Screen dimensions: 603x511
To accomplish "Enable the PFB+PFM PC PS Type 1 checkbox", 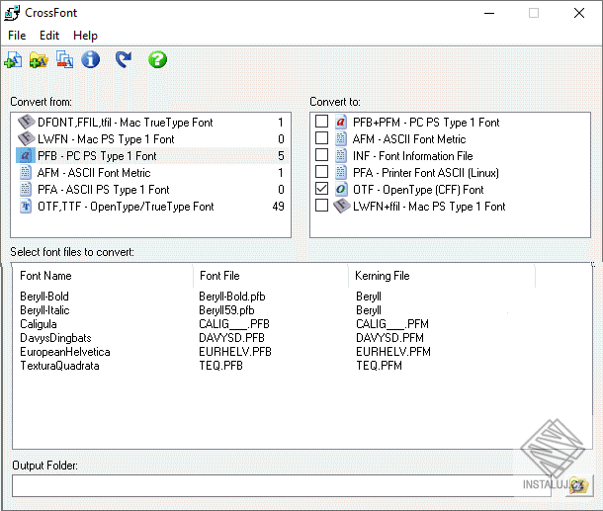I will pyautogui.click(x=321, y=123).
